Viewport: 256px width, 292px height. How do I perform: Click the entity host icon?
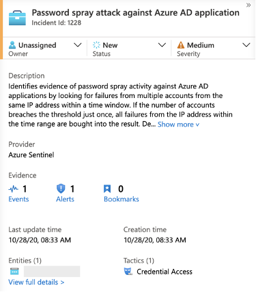point(14,272)
